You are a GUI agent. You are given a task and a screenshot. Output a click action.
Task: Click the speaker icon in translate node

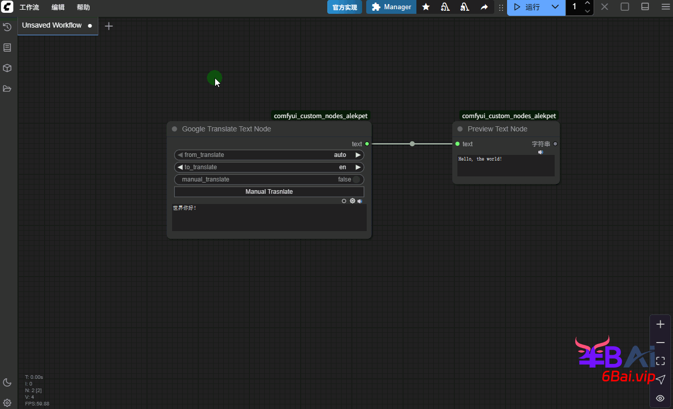coord(360,201)
